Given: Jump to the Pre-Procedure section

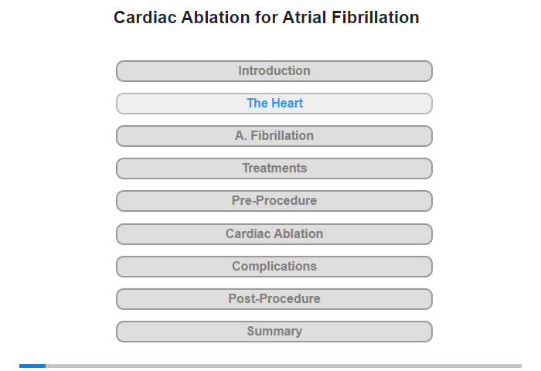Looking at the screenshot, I should (x=274, y=201).
